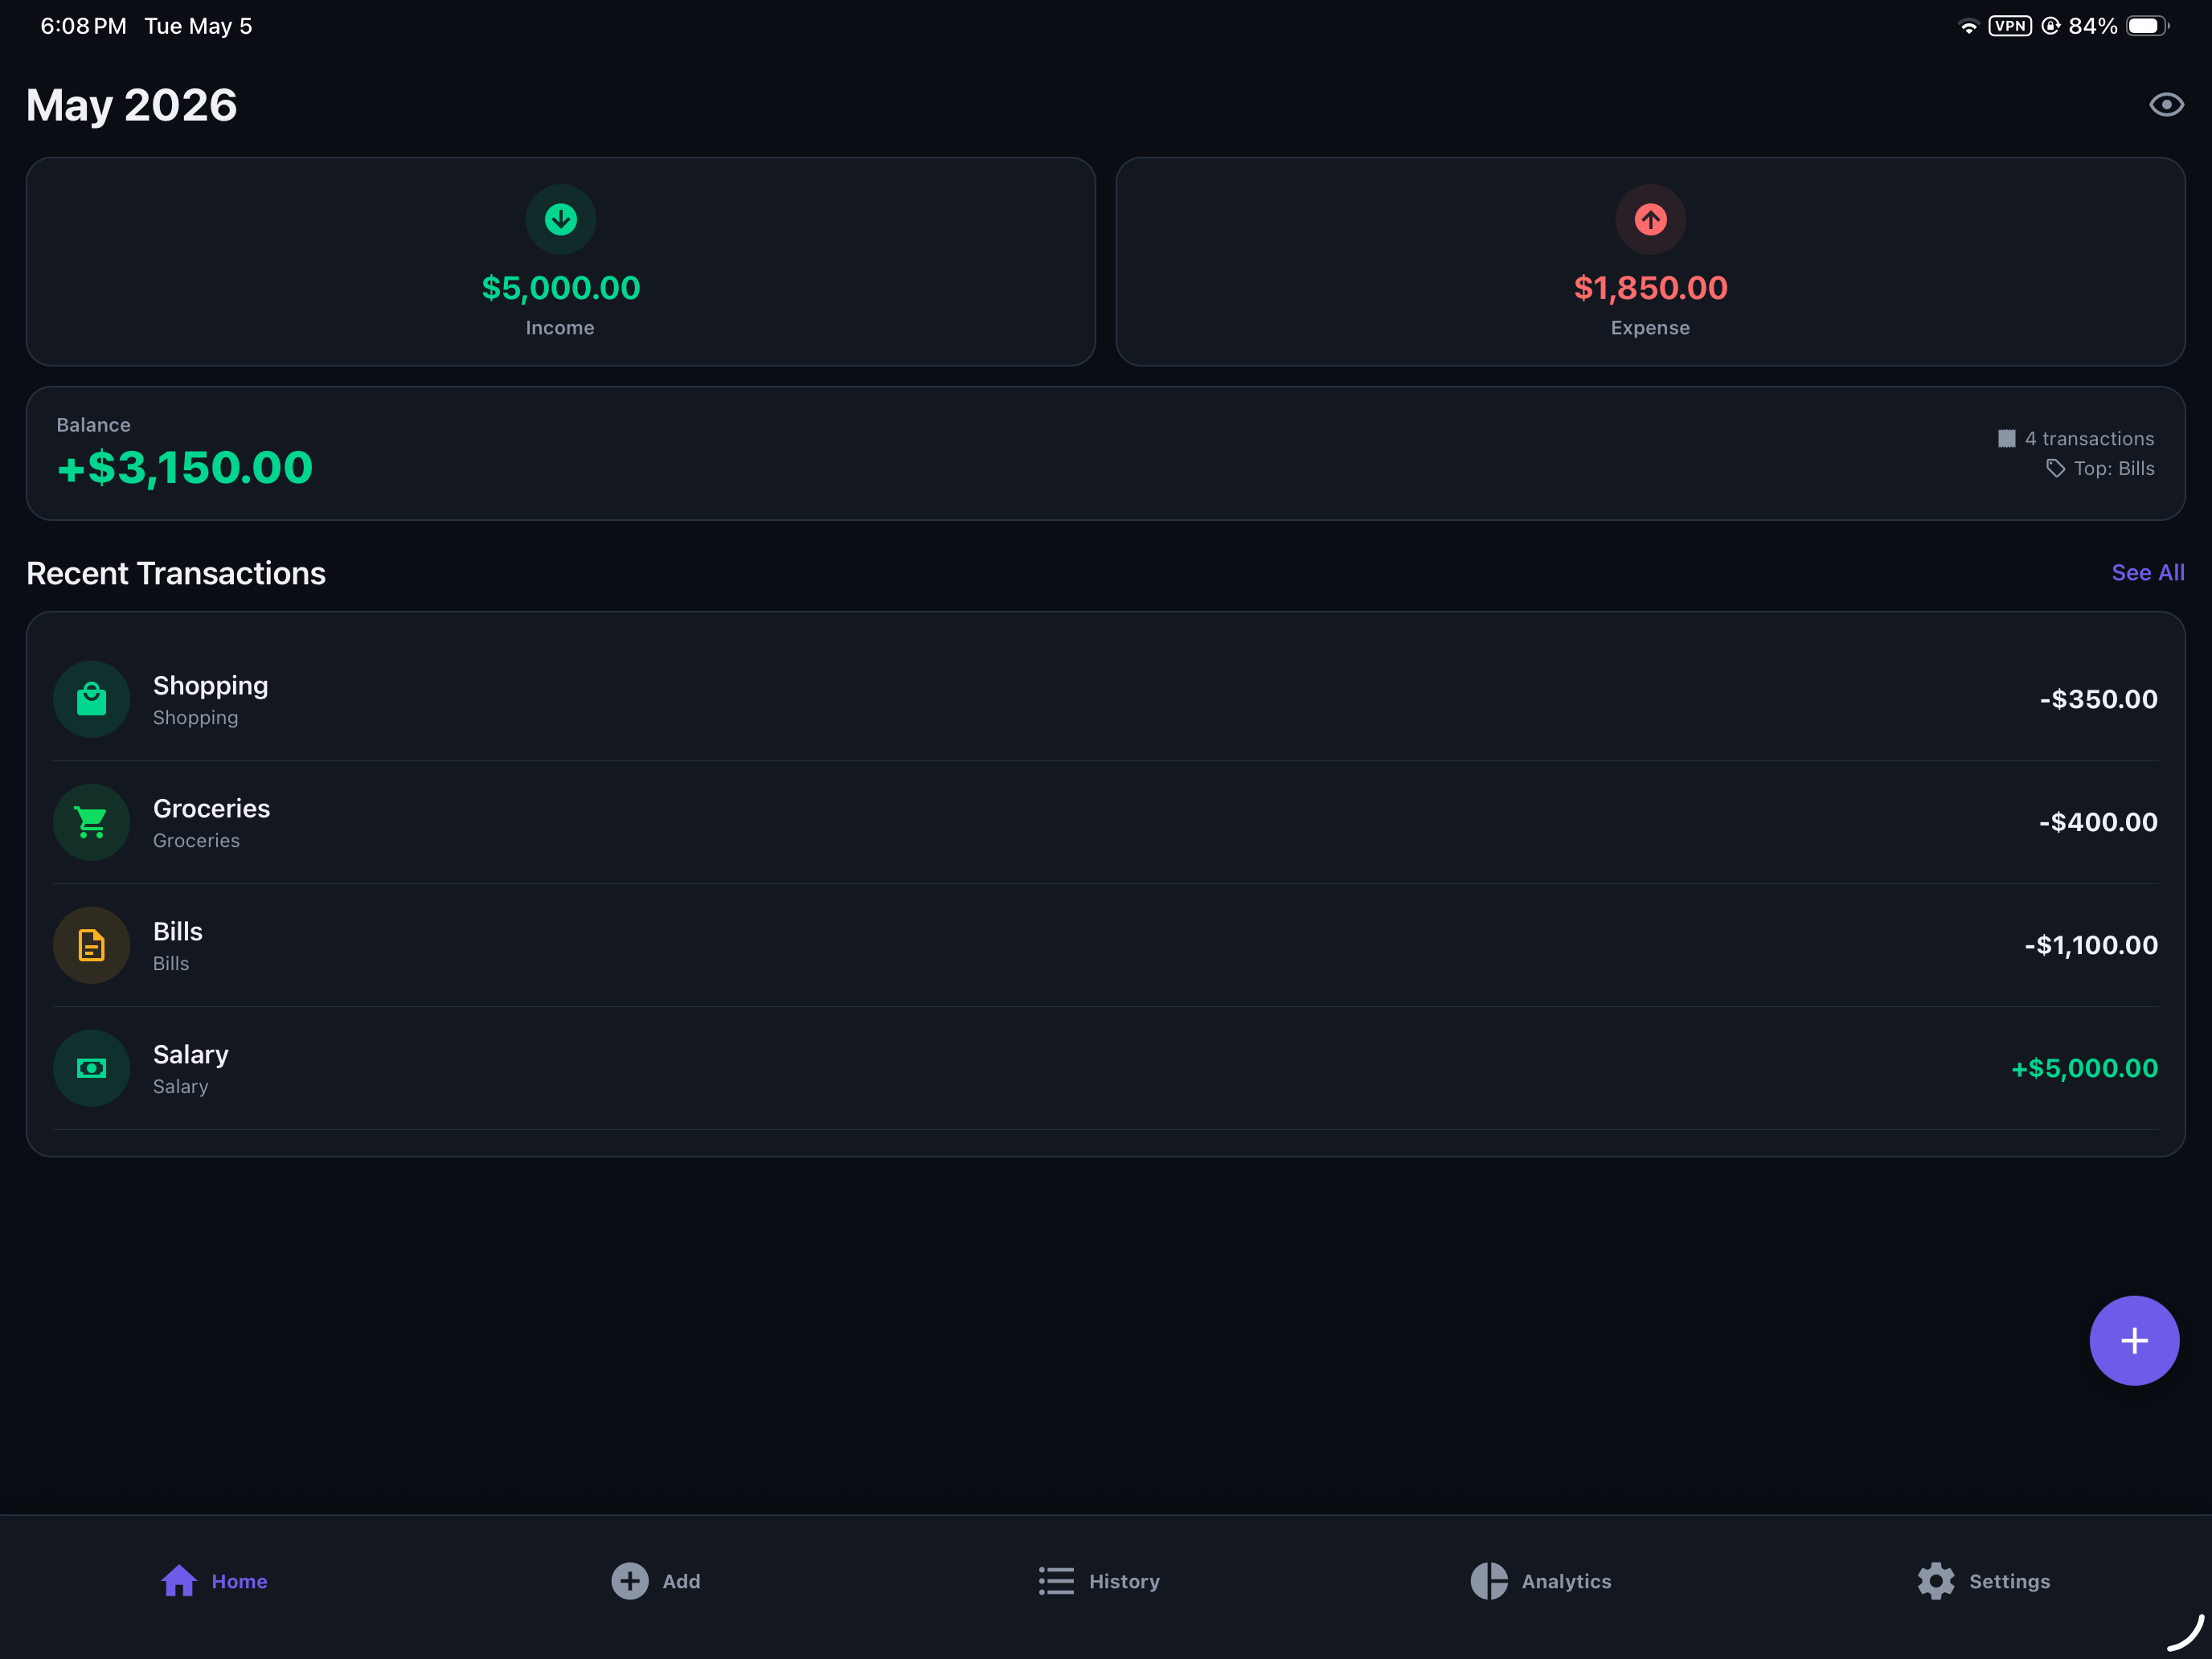Open the Settings tab
Image resolution: width=2212 pixels, height=1659 pixels.
[x=1983, y=1581]
